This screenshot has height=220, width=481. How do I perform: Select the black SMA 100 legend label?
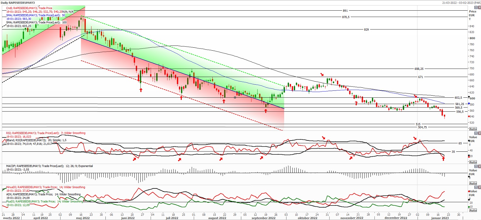[x=36, y=22]
